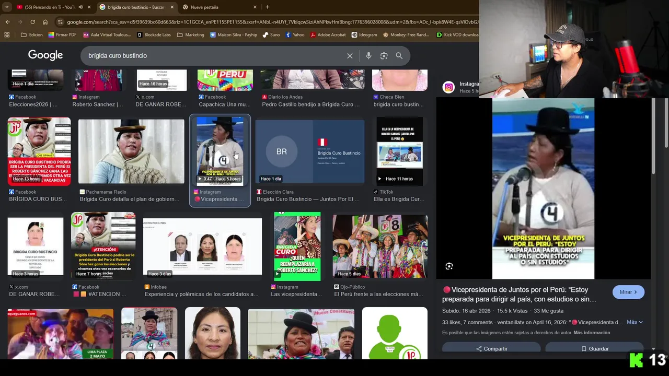This screenshot has height=376, width=669.
Task: Reload the current page
Action: pyautogui.click(x=32, y=22)
